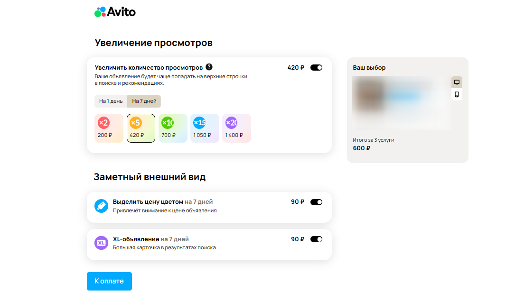This screenshot has height=300, width=506.
Task: Disable the 420 ₽ views boost toggle
Action: click(x=316, y=67)
